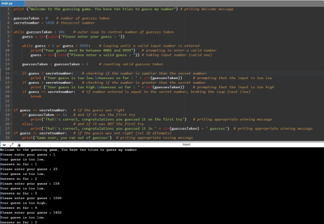
Task: Collapse the fold arrow at line 17
Action: coord(11,83)
